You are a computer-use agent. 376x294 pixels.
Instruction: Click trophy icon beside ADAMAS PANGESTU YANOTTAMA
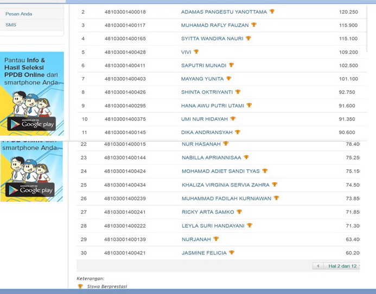pyautogui.click(x=272, y=11)
